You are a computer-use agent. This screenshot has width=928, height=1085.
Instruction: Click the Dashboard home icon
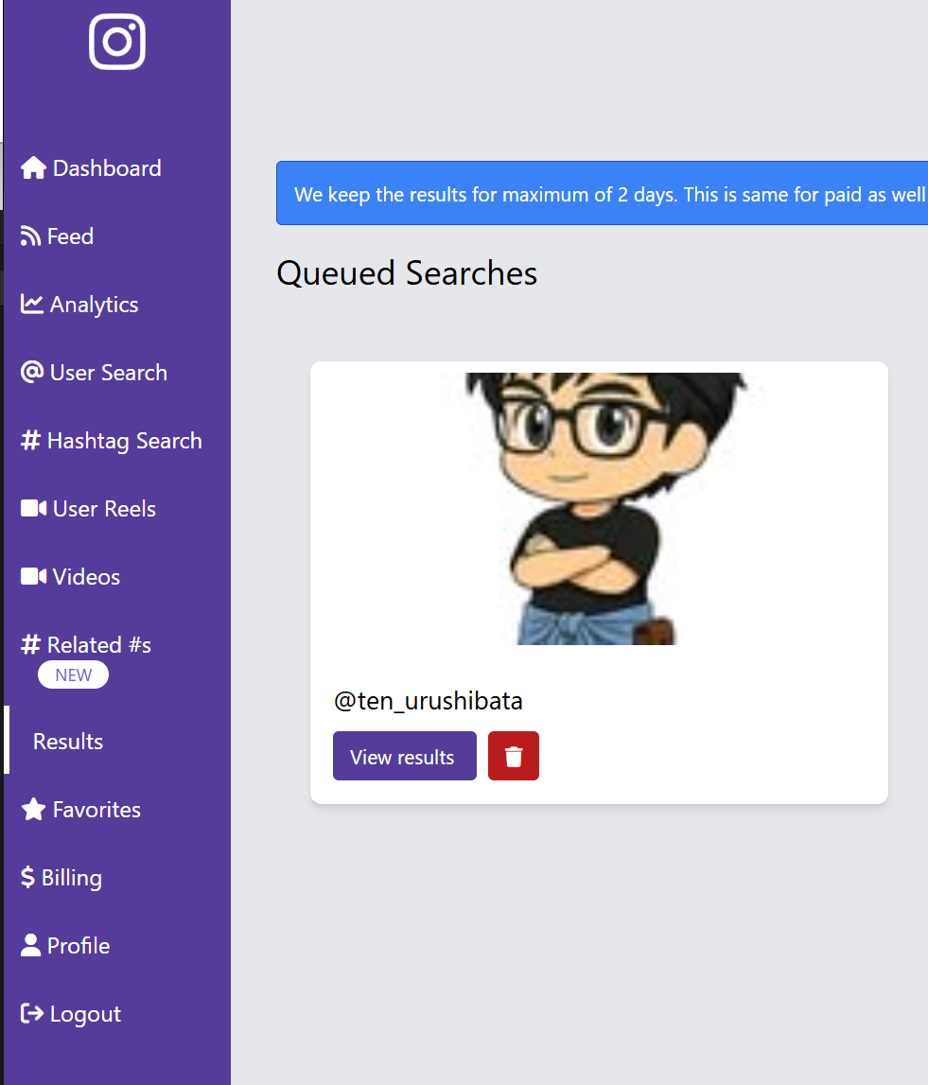point(33,168)
